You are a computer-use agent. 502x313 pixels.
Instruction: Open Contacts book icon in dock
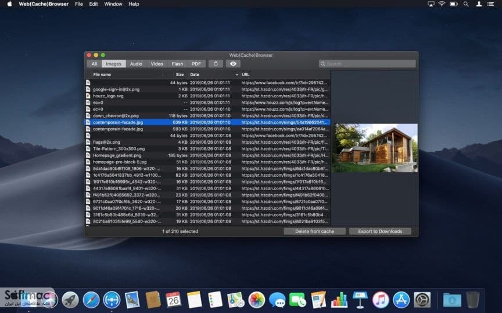point(153,300)
